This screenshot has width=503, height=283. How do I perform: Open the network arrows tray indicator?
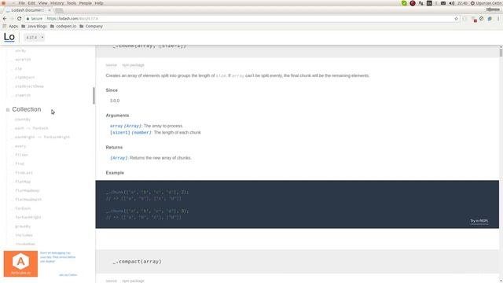pyautogui.click(x=421, y=3)
